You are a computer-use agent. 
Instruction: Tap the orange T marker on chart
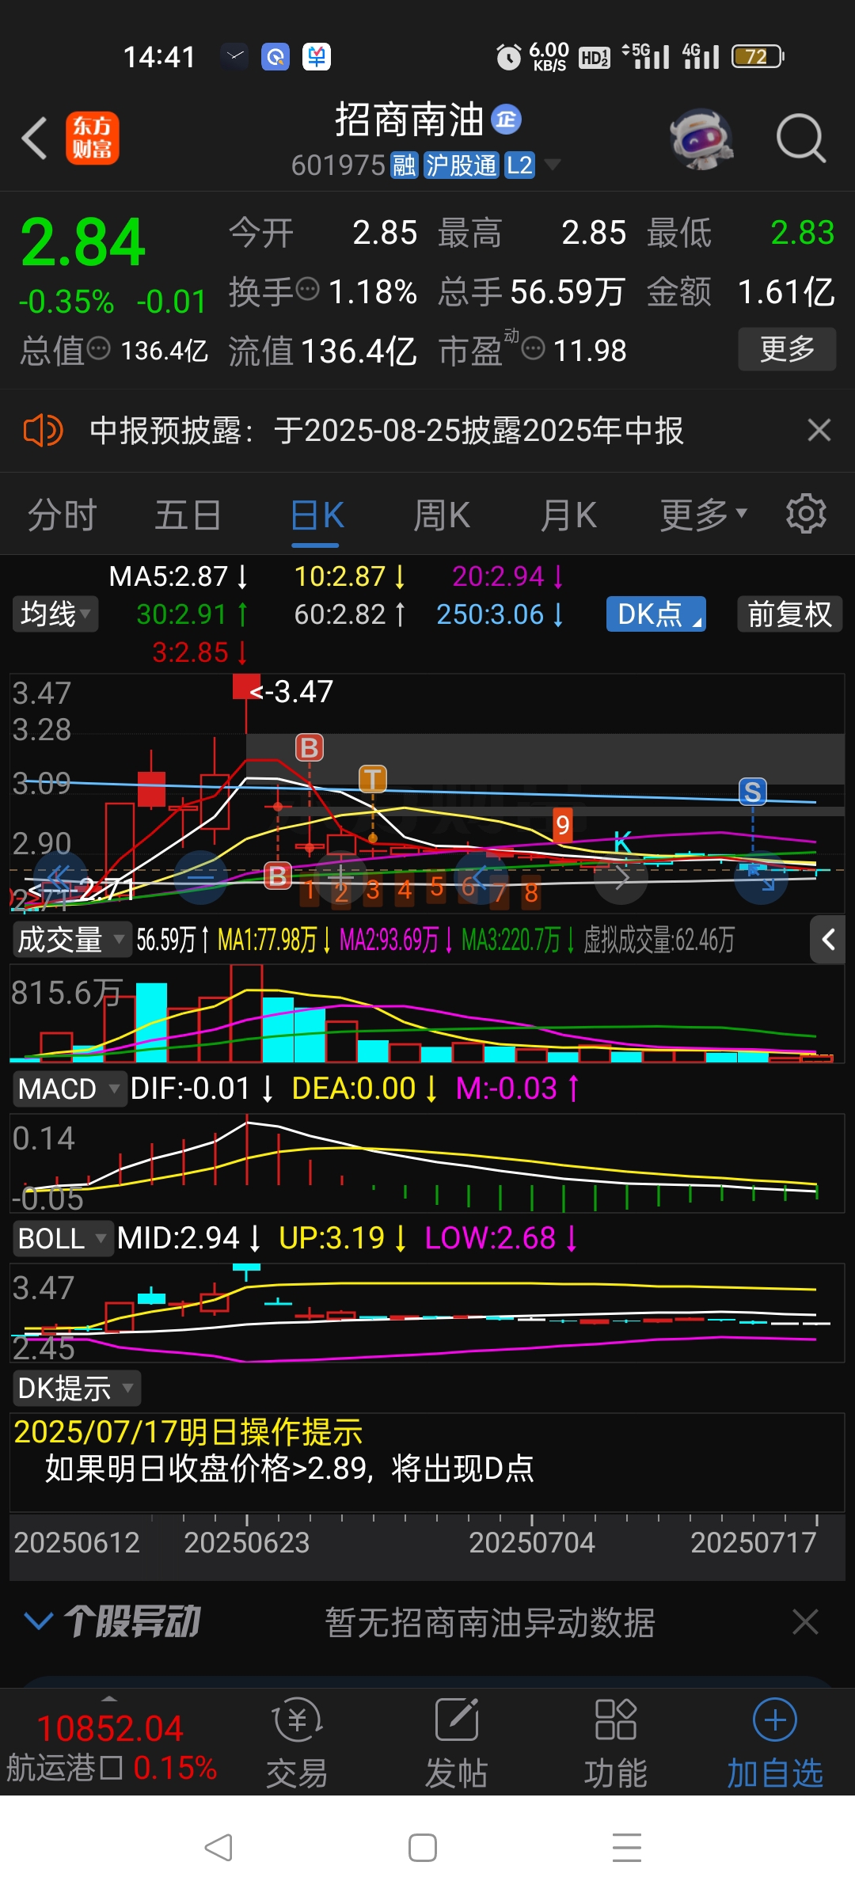click(x=372, y=779)
